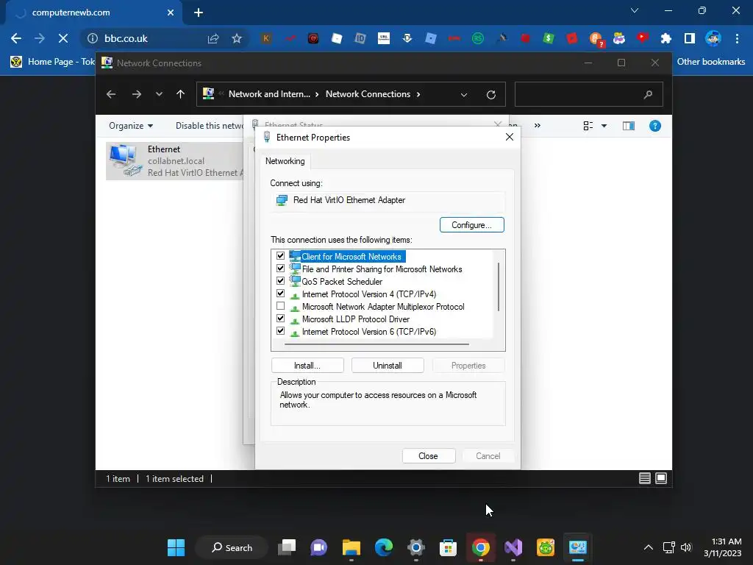
Task: Close Ethernet Properties dialog with X
Action: click(510, 137)
